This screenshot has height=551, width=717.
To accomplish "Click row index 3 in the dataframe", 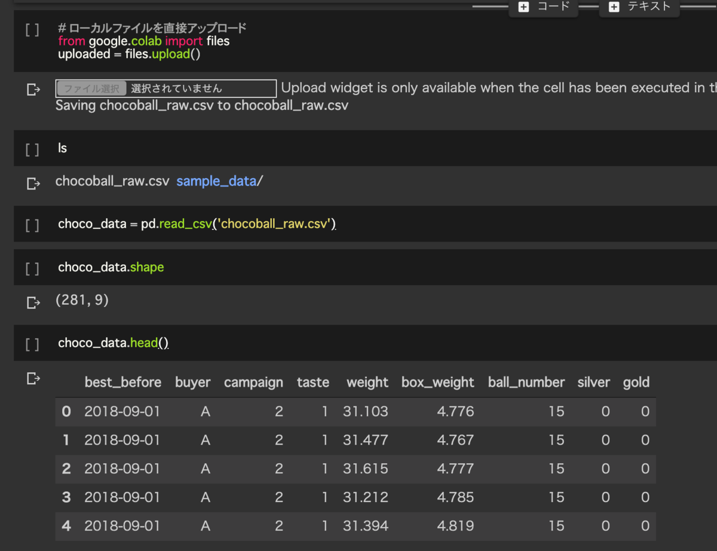I will (x=66, y=497).
